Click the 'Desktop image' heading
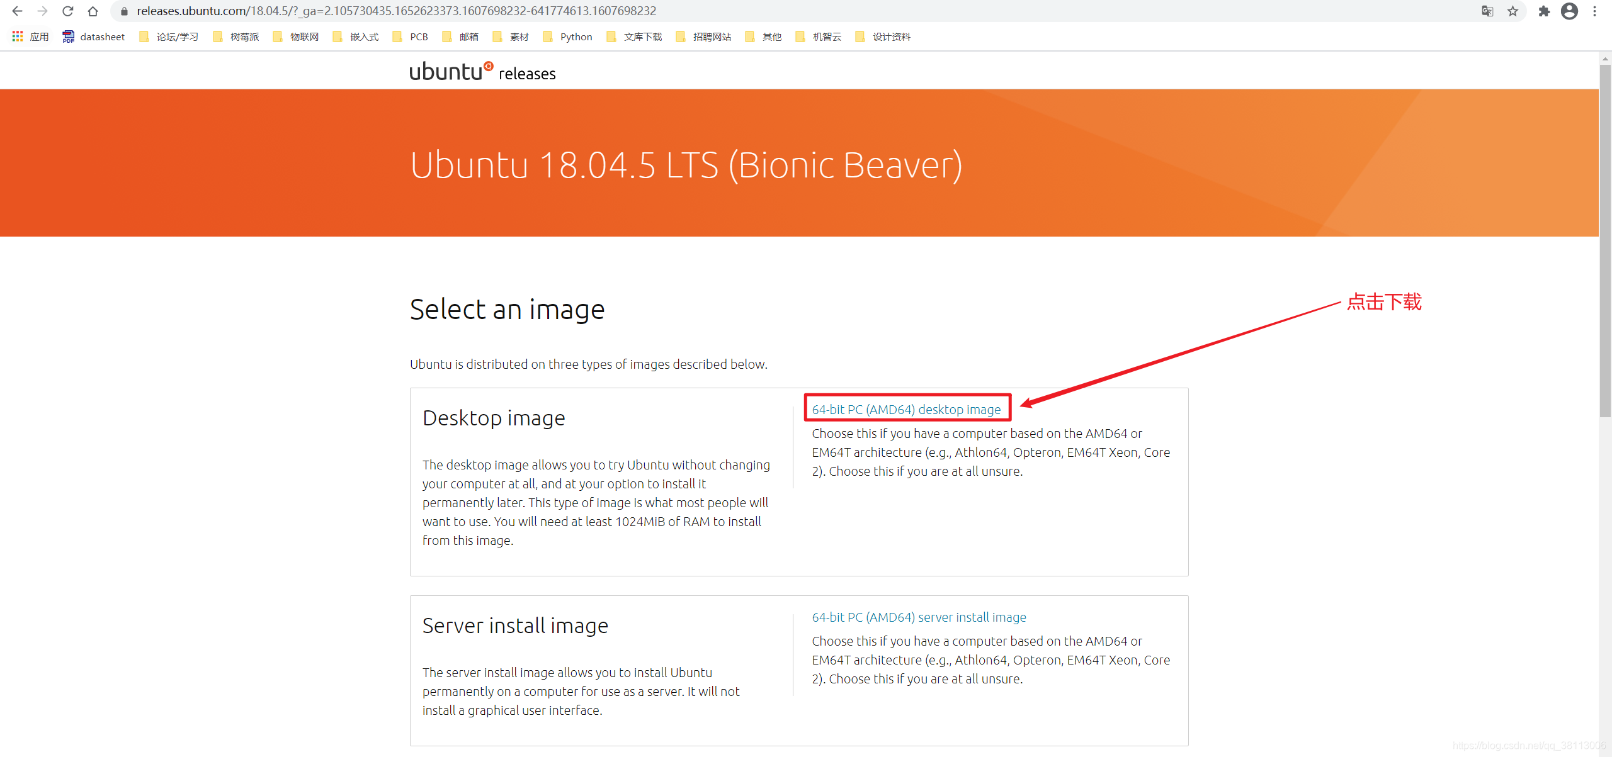The height and width of the screenshot is (757, 1612). coord(494,418)
